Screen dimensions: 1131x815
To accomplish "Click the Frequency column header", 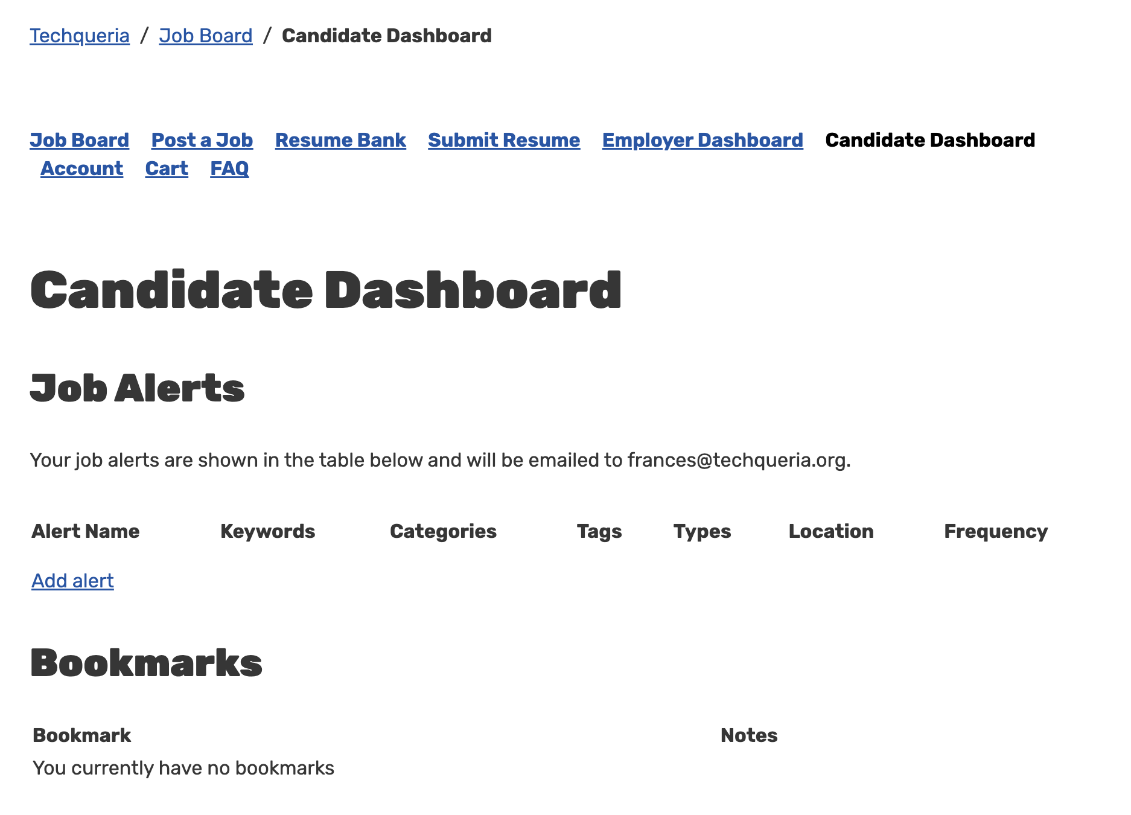I will pos(996,531).
